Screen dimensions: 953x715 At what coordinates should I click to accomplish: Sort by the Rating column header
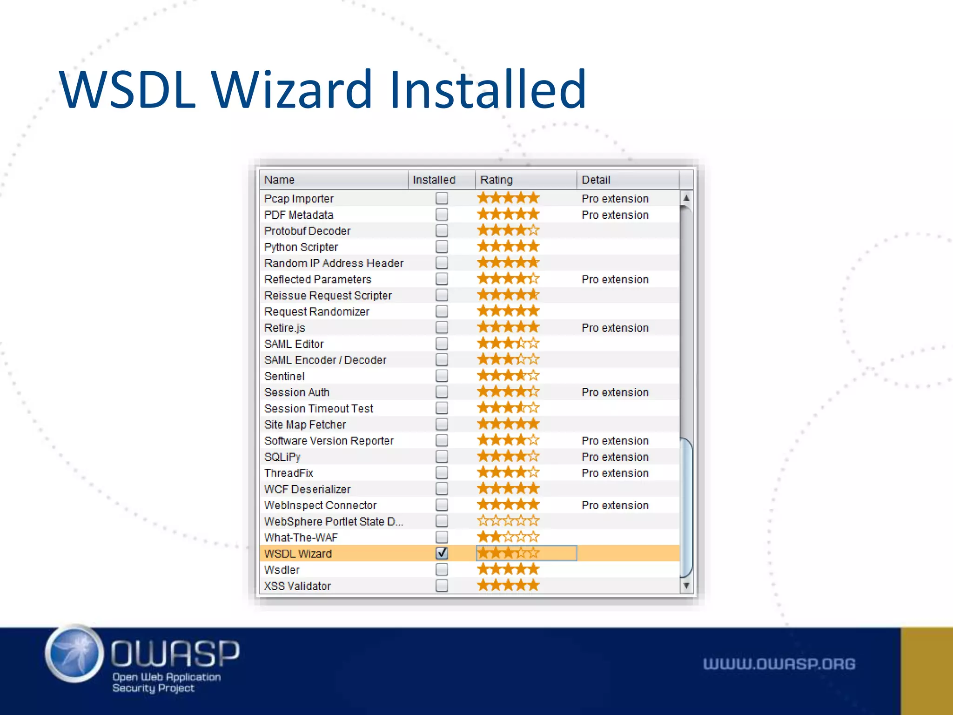coord(526,180)
